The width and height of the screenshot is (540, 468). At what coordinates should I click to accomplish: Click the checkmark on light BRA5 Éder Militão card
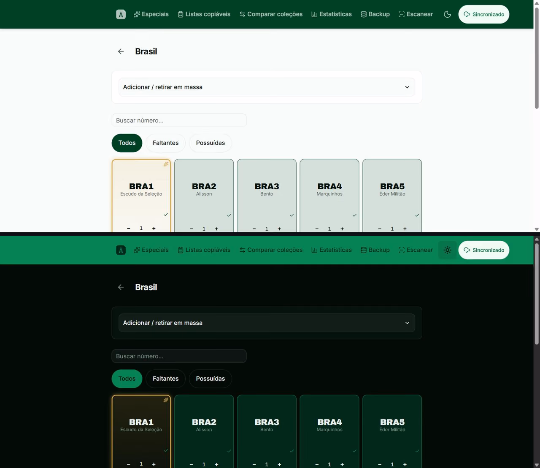tap(417, 215)
